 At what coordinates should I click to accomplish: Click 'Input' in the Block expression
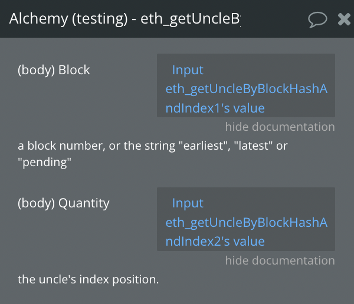point(188,70)
